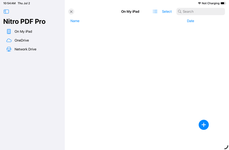
Task: Tap the Not Charging status text
Action: point(211,3)
